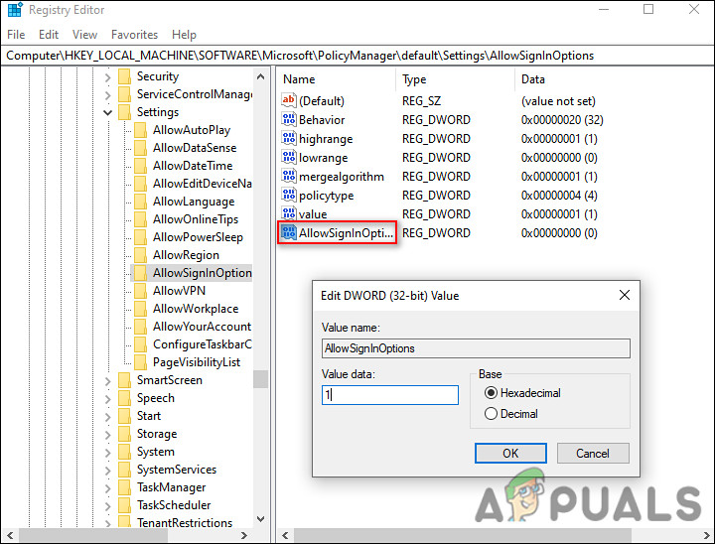The image size is (715, 544).
Task: Expand the SmartScreen key
Action: point(107,381)
